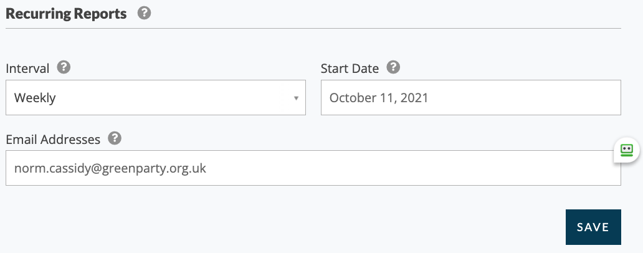This screenshot has height=253, width=643.
Task: Click blank area inside Start Date box
Action: pos(525,98)
